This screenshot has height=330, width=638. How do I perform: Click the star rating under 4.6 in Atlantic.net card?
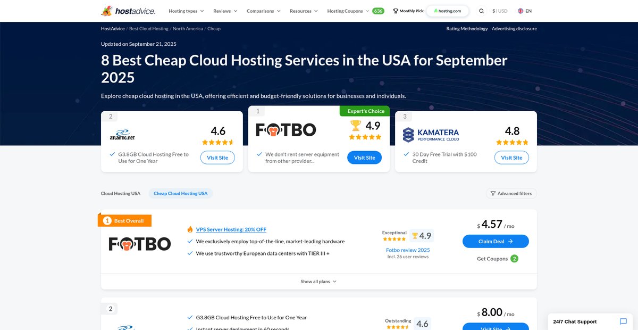[x=218, y=142]
